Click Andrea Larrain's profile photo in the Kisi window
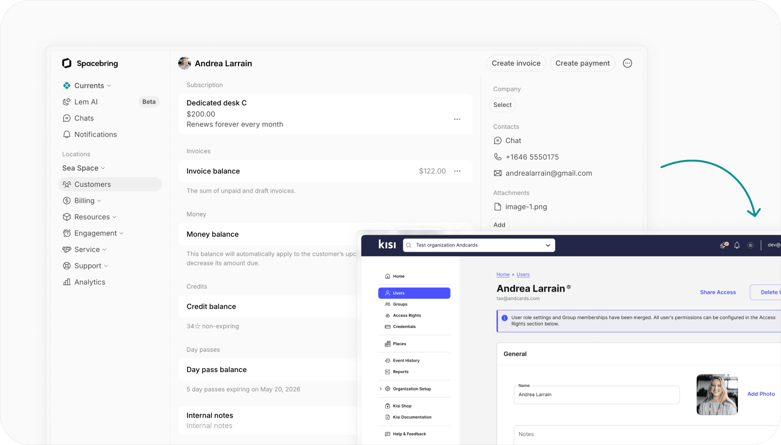Viewport: 781px width, 445px height. click(x=717, y=395)
